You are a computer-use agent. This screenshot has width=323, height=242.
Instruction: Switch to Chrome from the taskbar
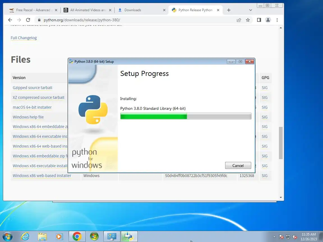tap(77, 236)
